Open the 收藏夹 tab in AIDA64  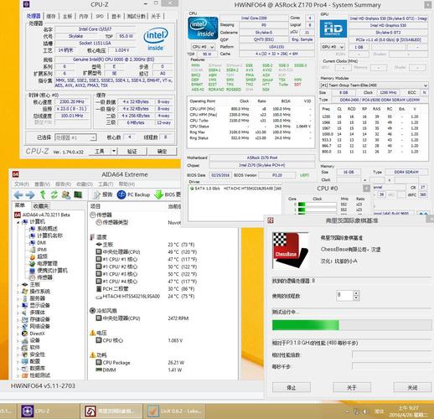click(41, 206)
